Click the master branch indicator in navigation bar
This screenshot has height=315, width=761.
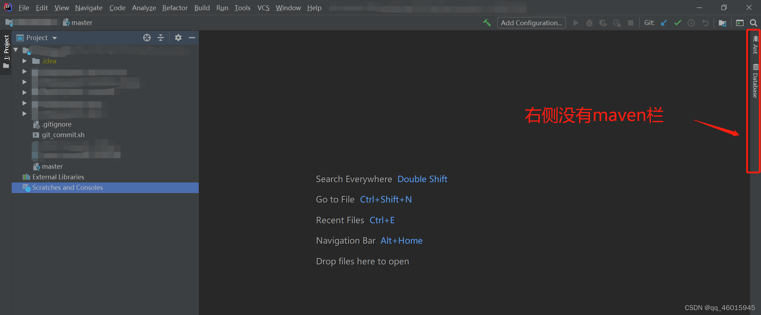78,23
